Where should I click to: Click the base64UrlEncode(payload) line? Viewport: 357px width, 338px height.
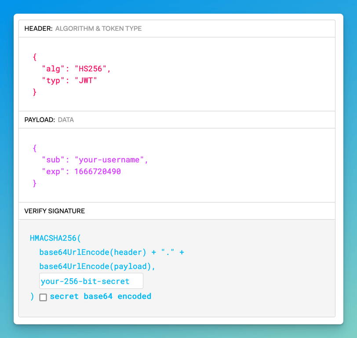tap(97, 266)
